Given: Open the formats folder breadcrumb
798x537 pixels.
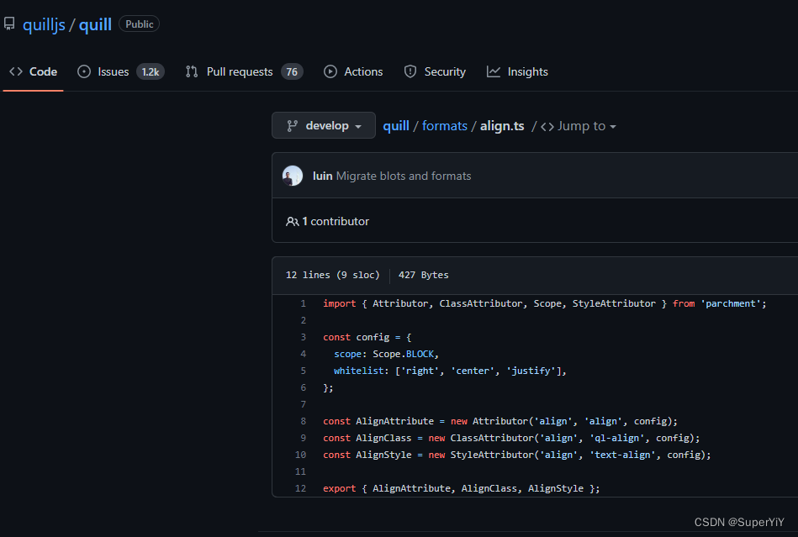Looking at the screenshot, I should point(445,125).
